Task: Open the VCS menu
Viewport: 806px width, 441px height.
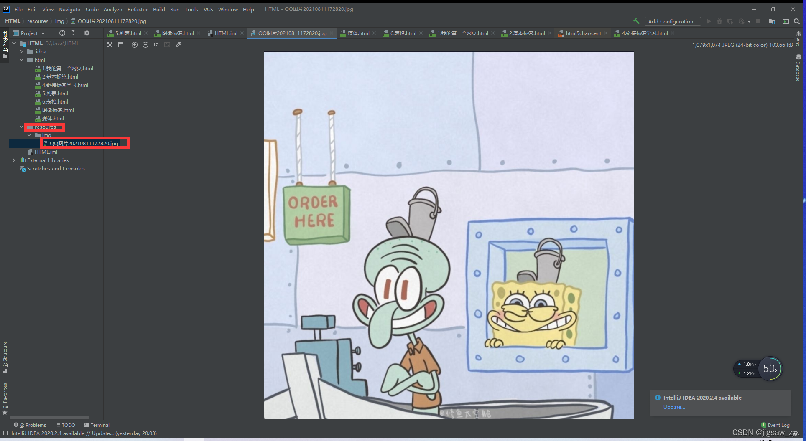Action: pos(208,9)
